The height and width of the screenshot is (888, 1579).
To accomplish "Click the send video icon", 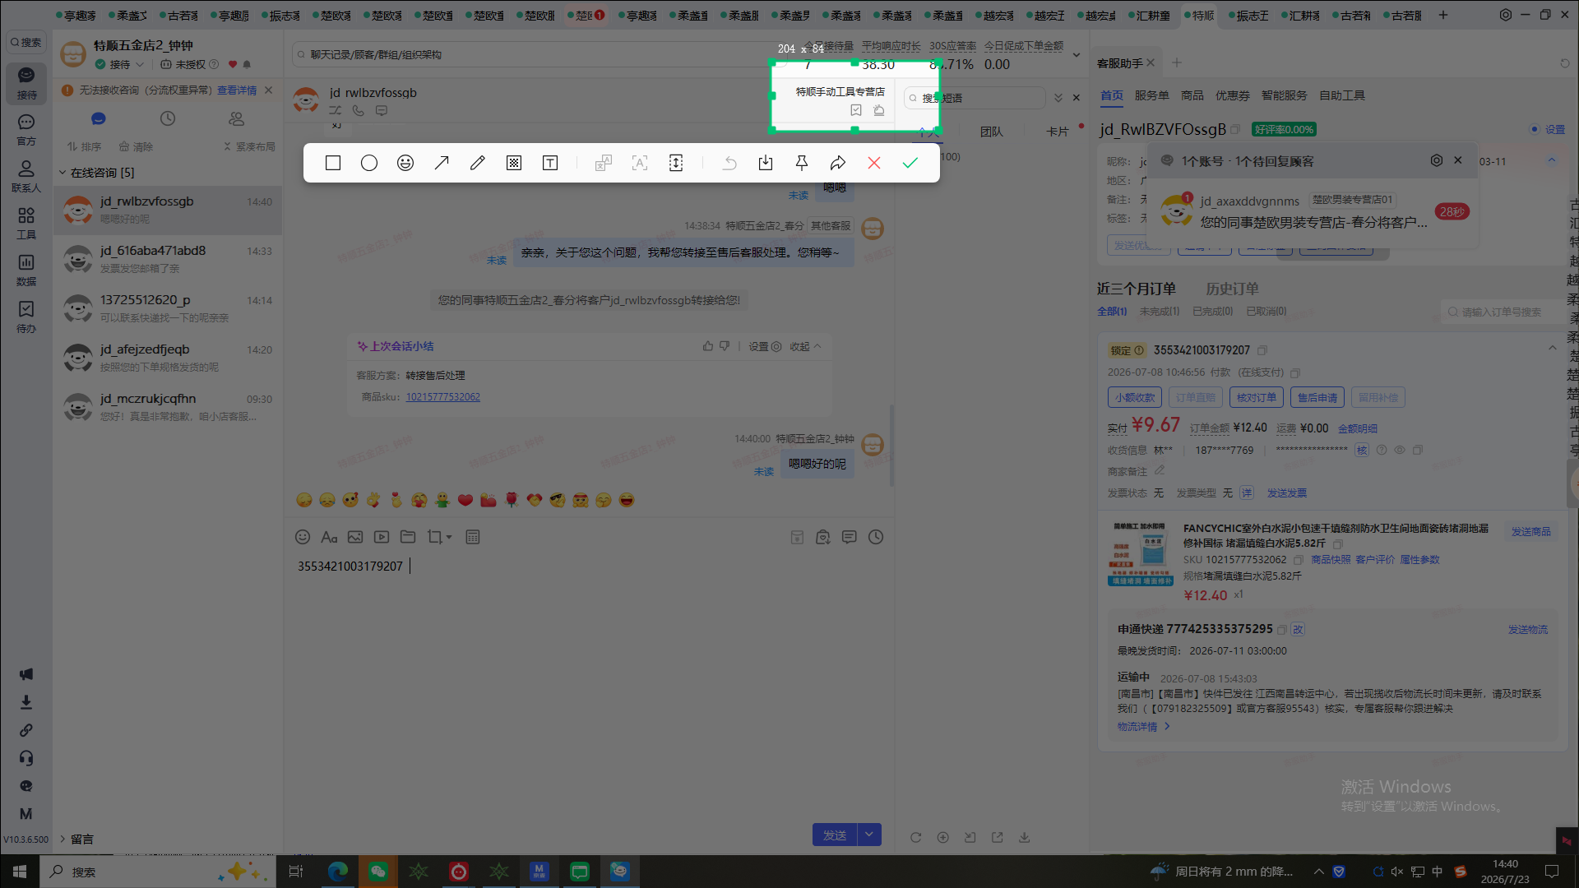I will (x=382, y=537).
